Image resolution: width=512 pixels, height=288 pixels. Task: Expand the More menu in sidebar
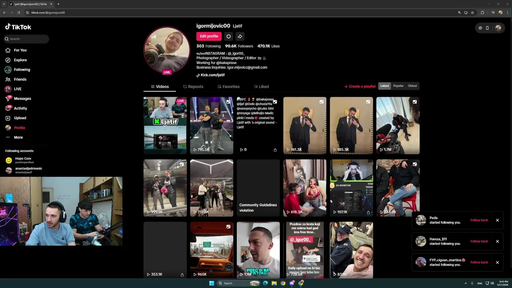[x=18, y=137]
